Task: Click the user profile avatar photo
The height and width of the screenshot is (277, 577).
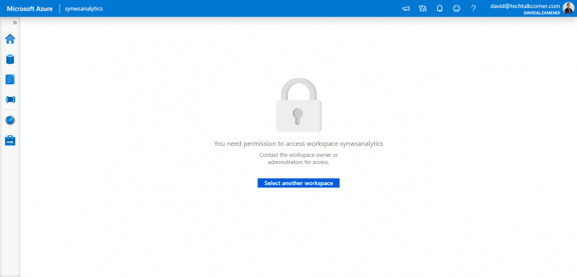Action: pos(568,9)
